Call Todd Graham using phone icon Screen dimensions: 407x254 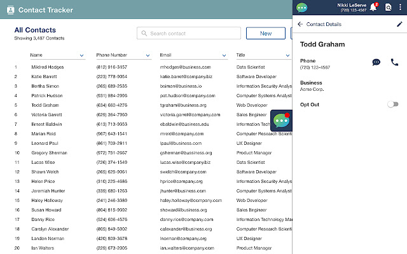pyautogui.click(x=394, y=62)
